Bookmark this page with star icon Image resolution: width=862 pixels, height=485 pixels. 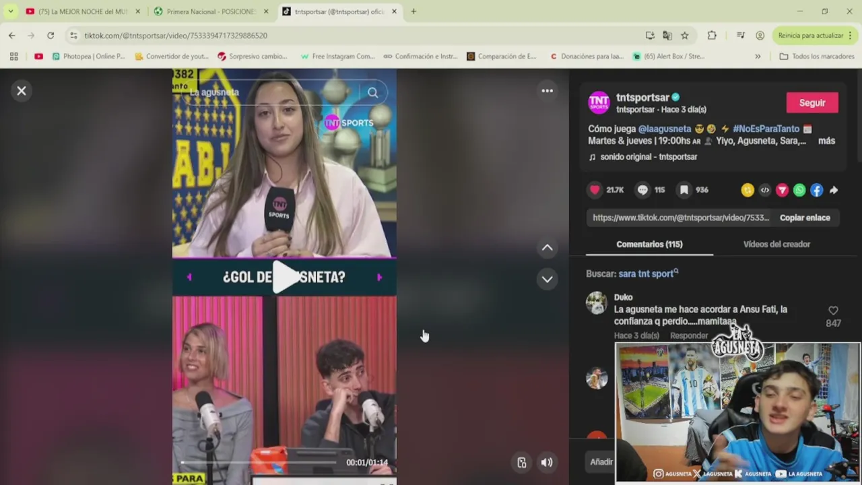pos(684,36)
